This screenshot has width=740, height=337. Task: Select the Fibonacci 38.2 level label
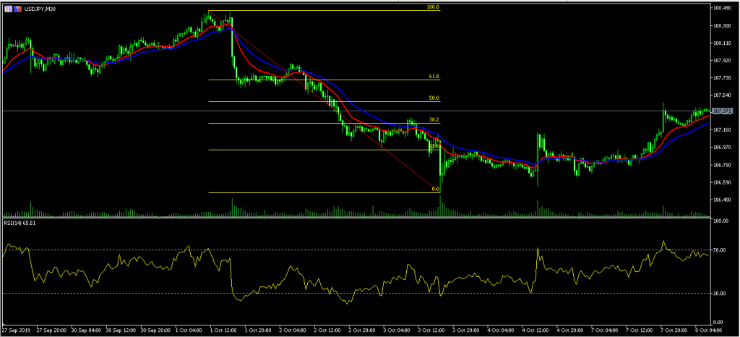coord(434,119)
